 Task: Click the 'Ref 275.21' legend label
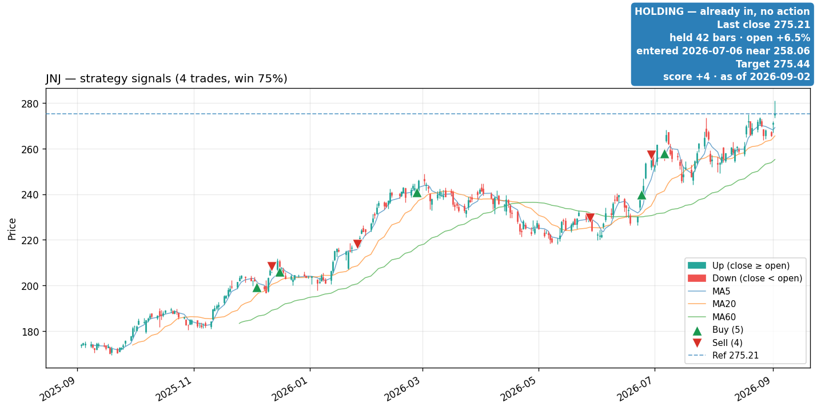[735, 356]
